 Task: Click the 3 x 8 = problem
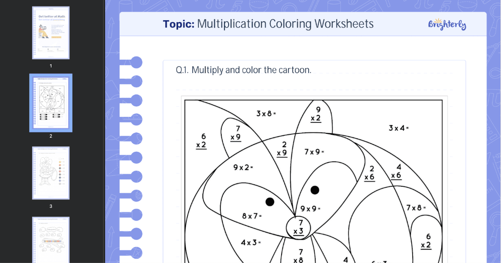[266, 113]
